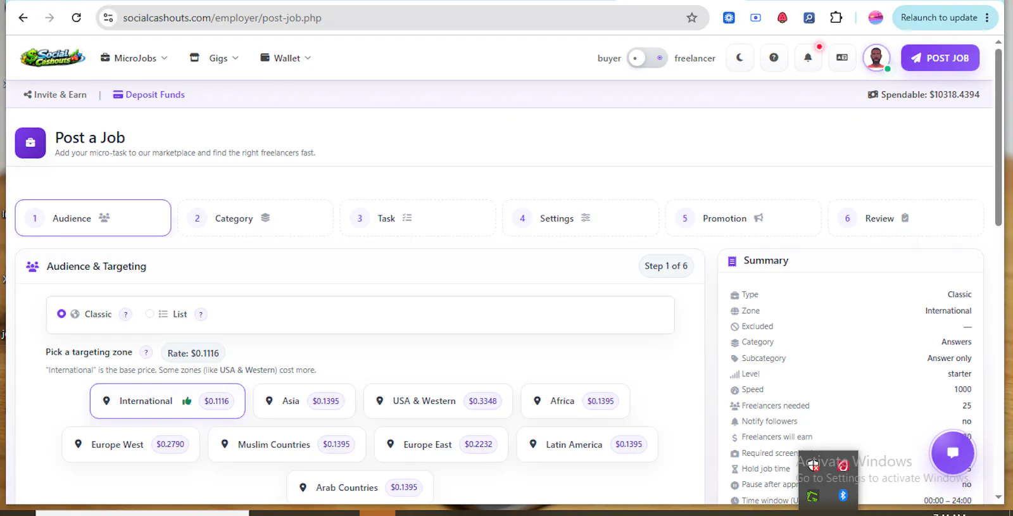Click the page vertical scrollbar
The height and width of the screenshot is (516, 1013).
point(998,137)
